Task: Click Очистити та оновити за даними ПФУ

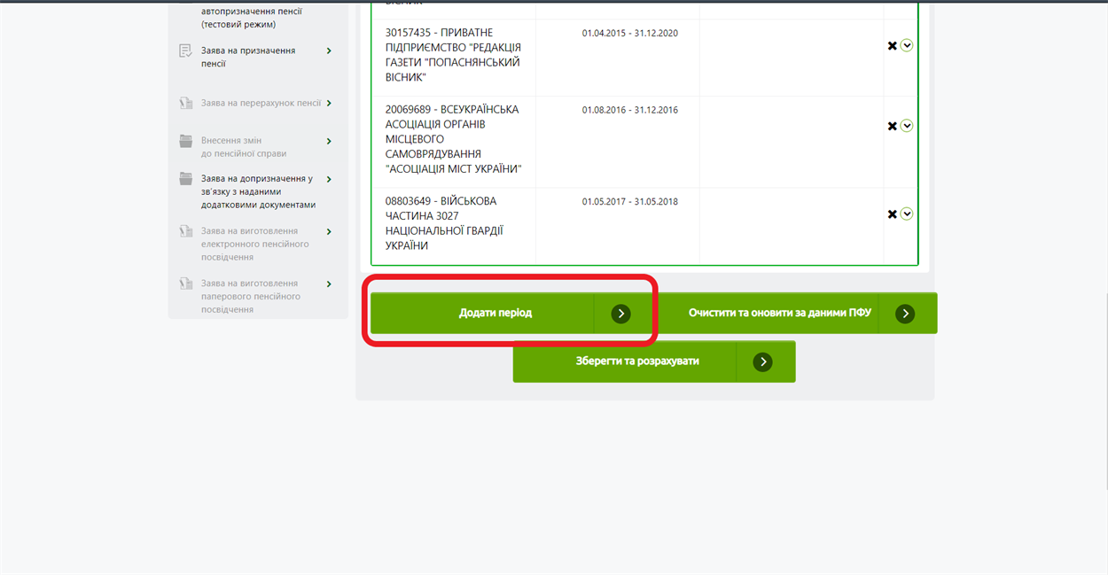Action: [796, 313]
